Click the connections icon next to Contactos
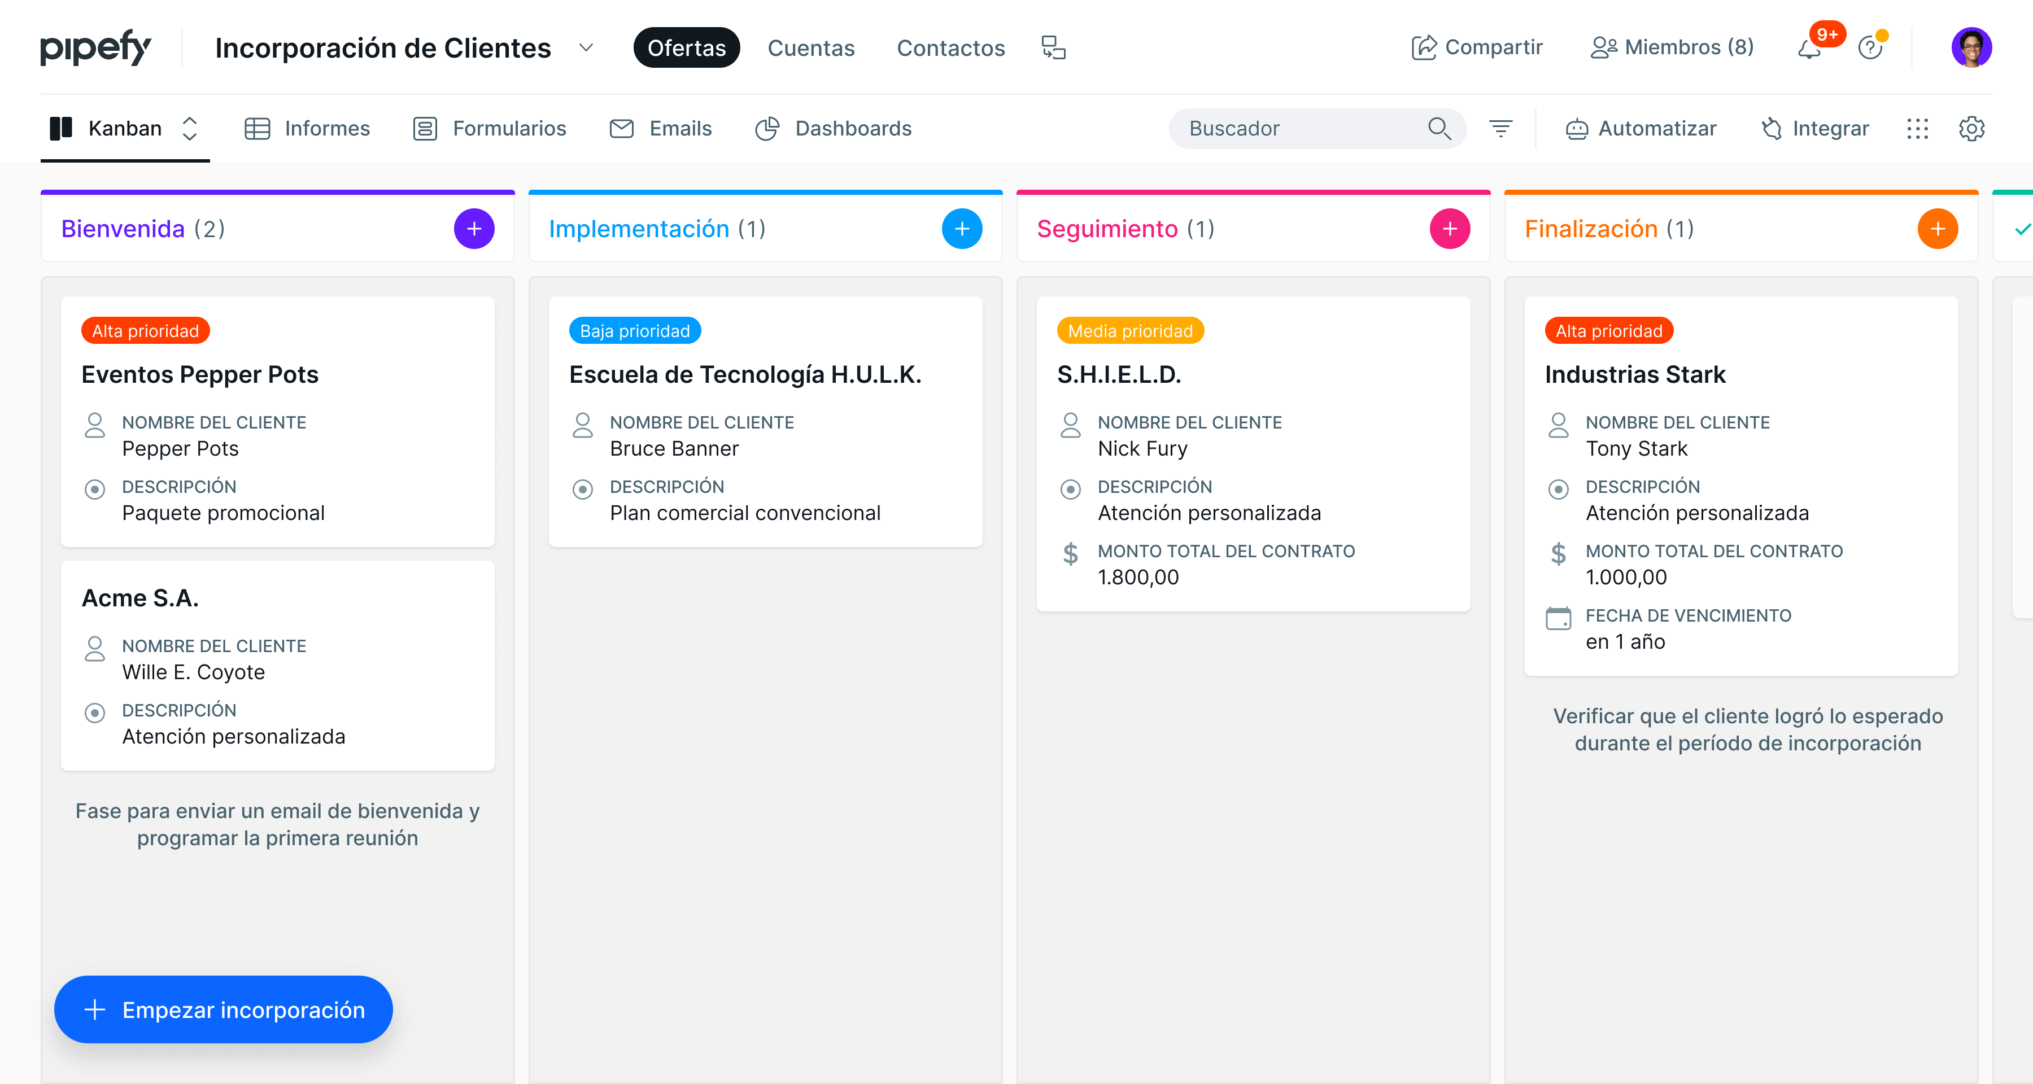The height and width of the screenshot is (1084, 2033). tap(1053, 48)
